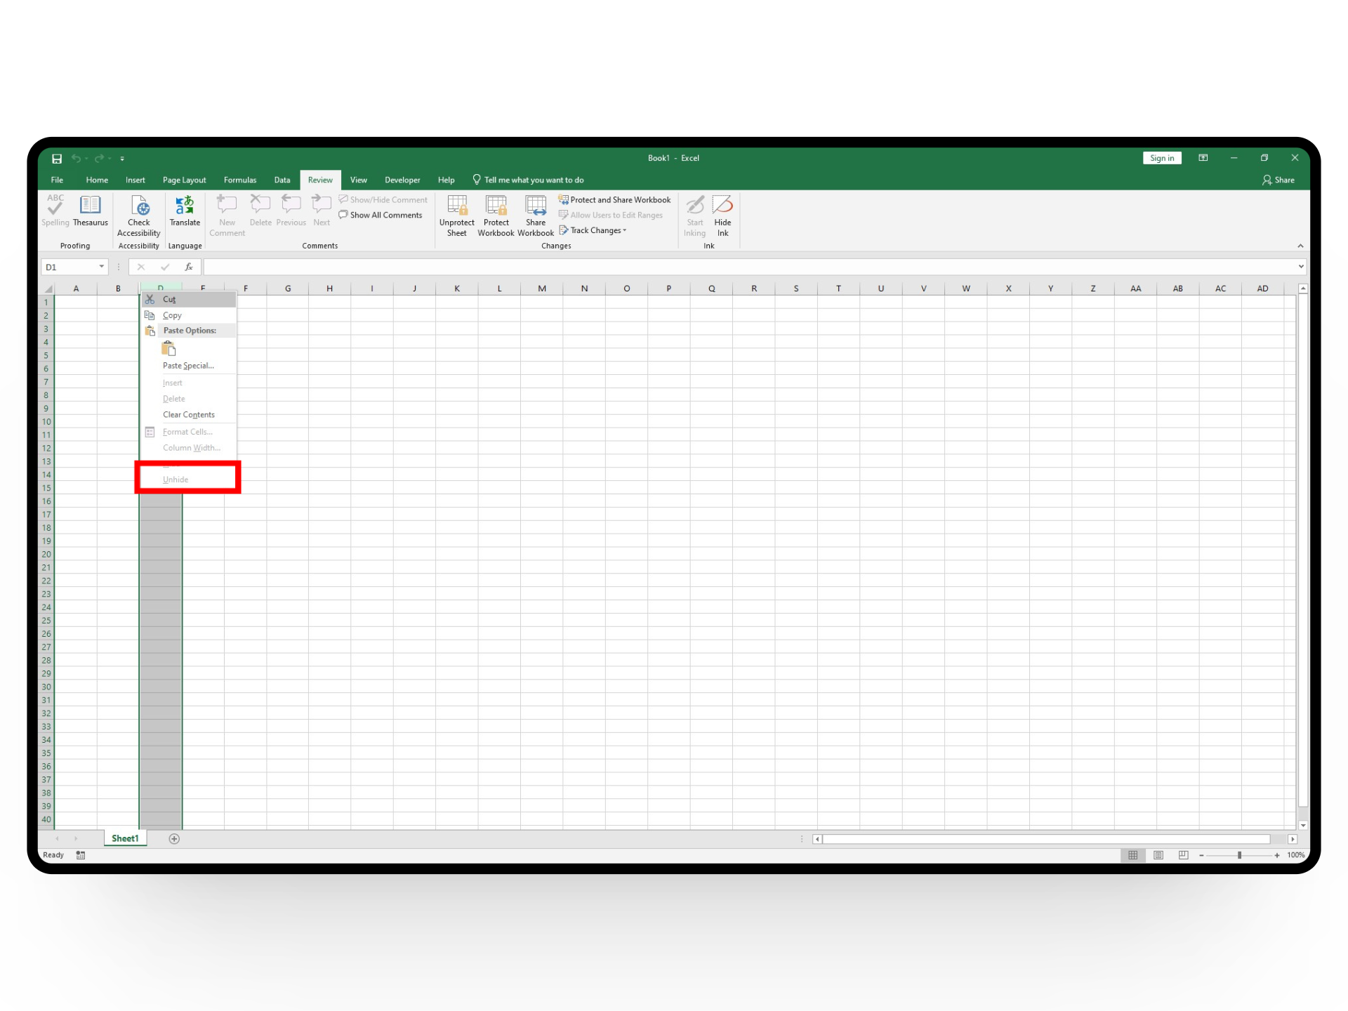1348x1011 pixels.
Task: Expand the formula bar
Action: [x=1300, y=267]
